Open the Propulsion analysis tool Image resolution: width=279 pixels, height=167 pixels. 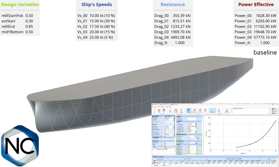point(194,110)
